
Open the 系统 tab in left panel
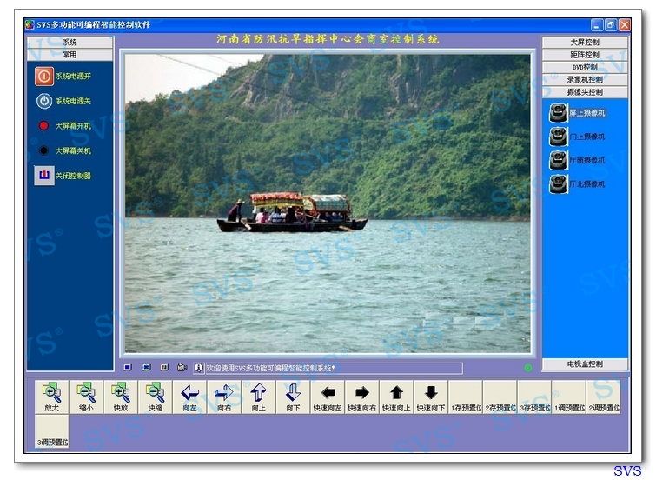70,43
